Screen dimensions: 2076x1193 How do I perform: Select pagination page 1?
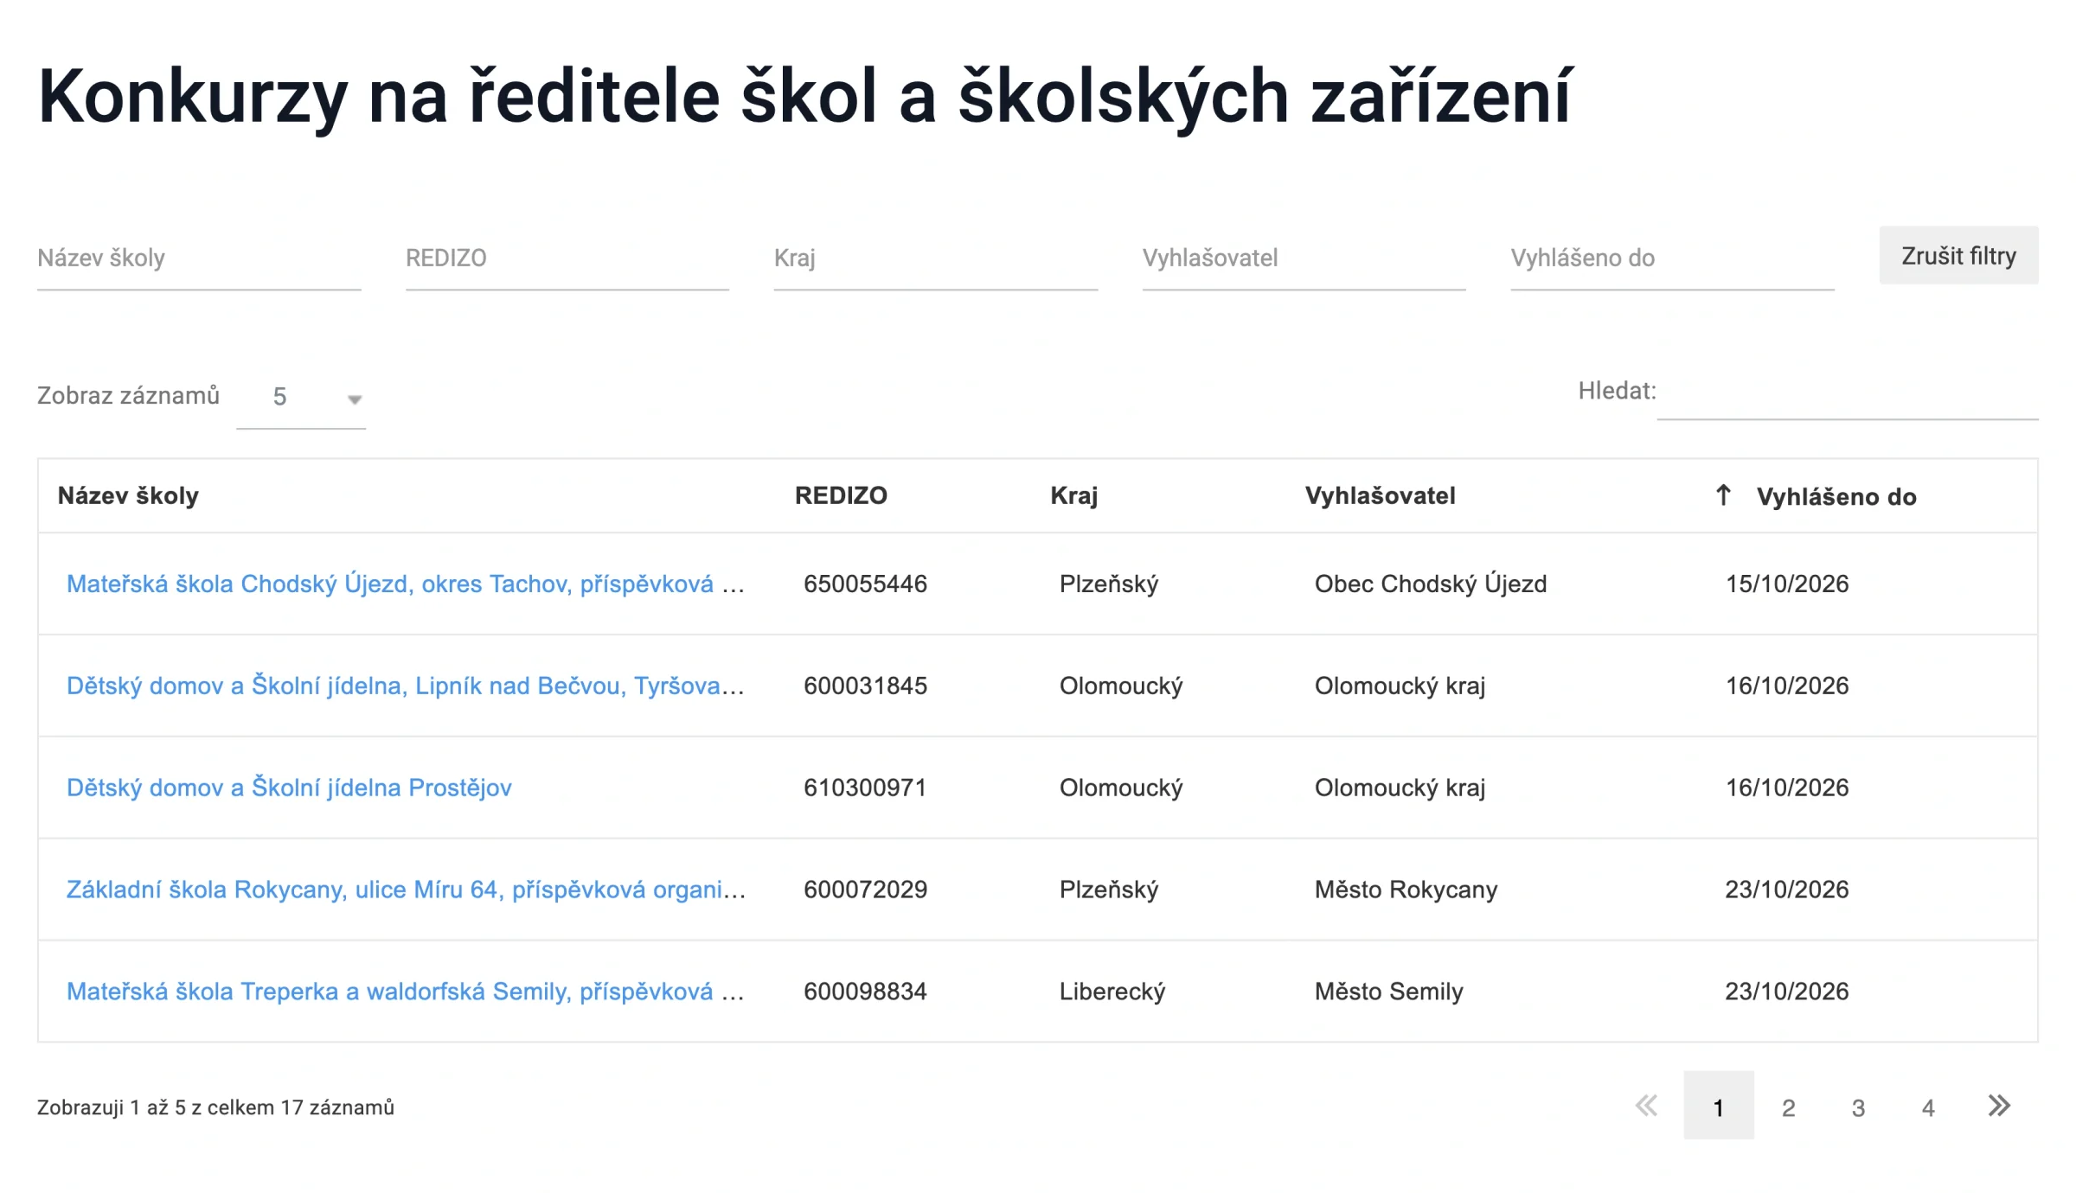coord(1719,1106)
